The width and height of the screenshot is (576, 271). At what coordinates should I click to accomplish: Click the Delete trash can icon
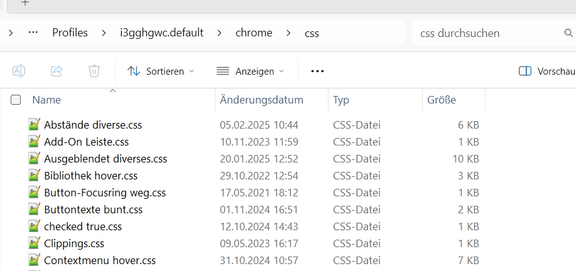(x=94, y=71)
